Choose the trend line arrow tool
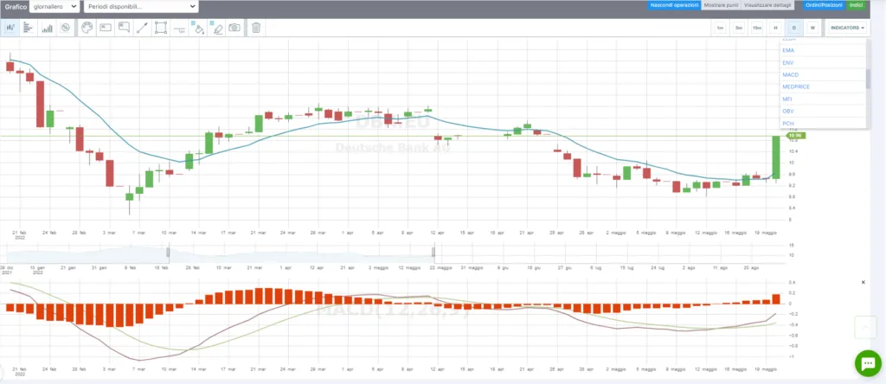 click(143, 28)
